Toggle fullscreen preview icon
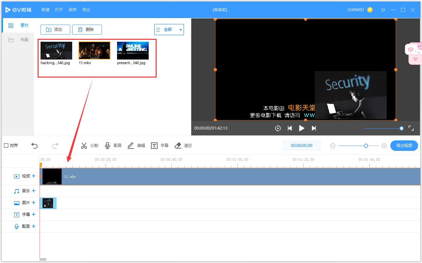 tap(411, 128)
